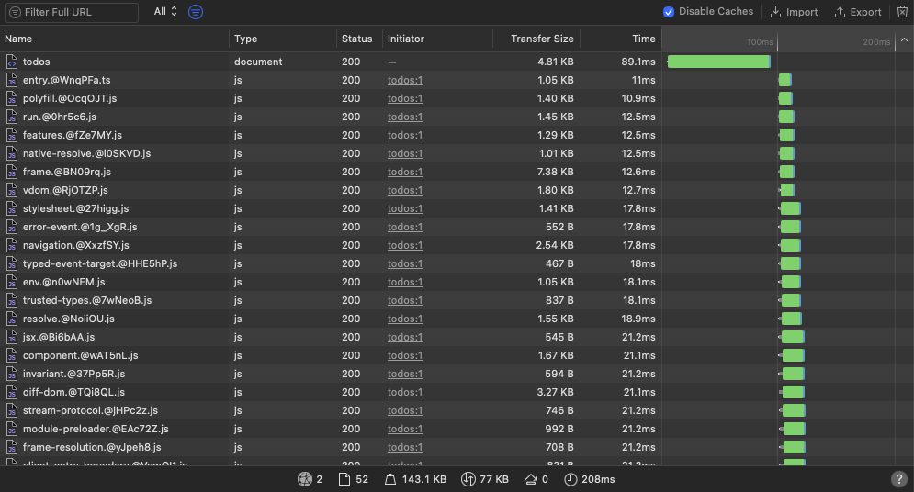Focus the Filter Full URL input field
This screenshot has height=492, width=914.
click(x=72, y=12)
